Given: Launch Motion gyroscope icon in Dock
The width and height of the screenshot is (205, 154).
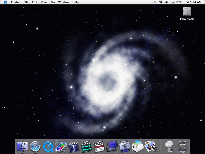Looking at the screenshot, I should click(60, 146).
